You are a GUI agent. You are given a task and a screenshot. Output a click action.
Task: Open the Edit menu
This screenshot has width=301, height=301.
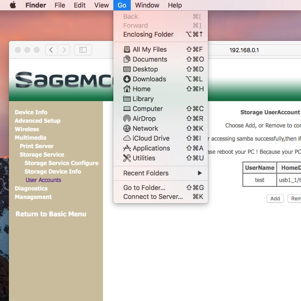(79, 5)
